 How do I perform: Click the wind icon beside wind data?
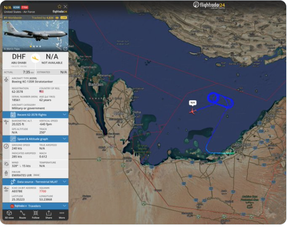coord(6,164)
